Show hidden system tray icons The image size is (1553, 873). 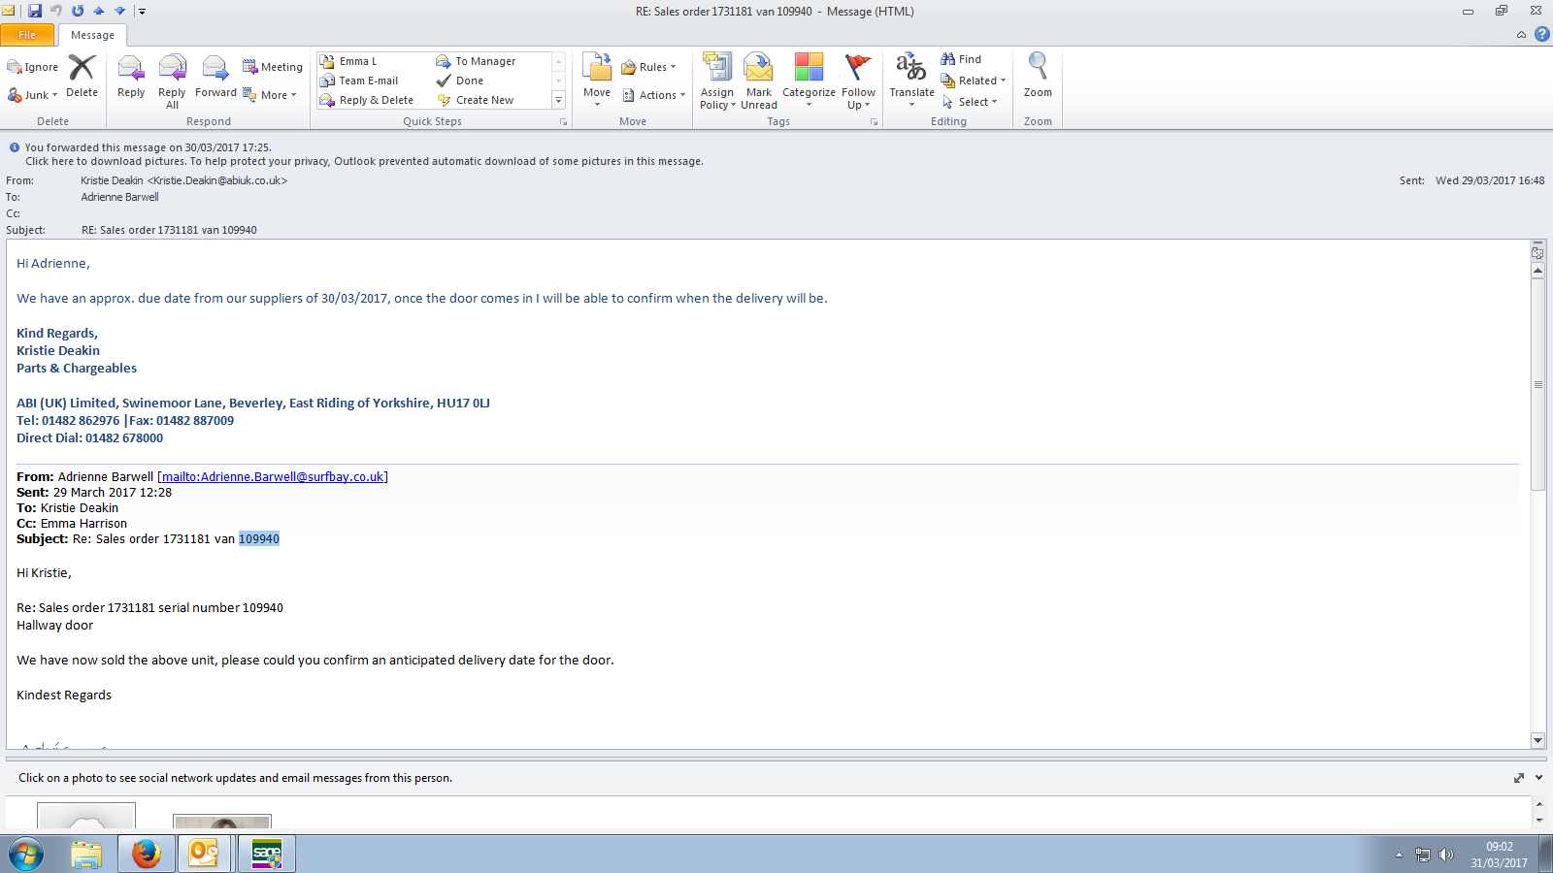(1399, 855)
